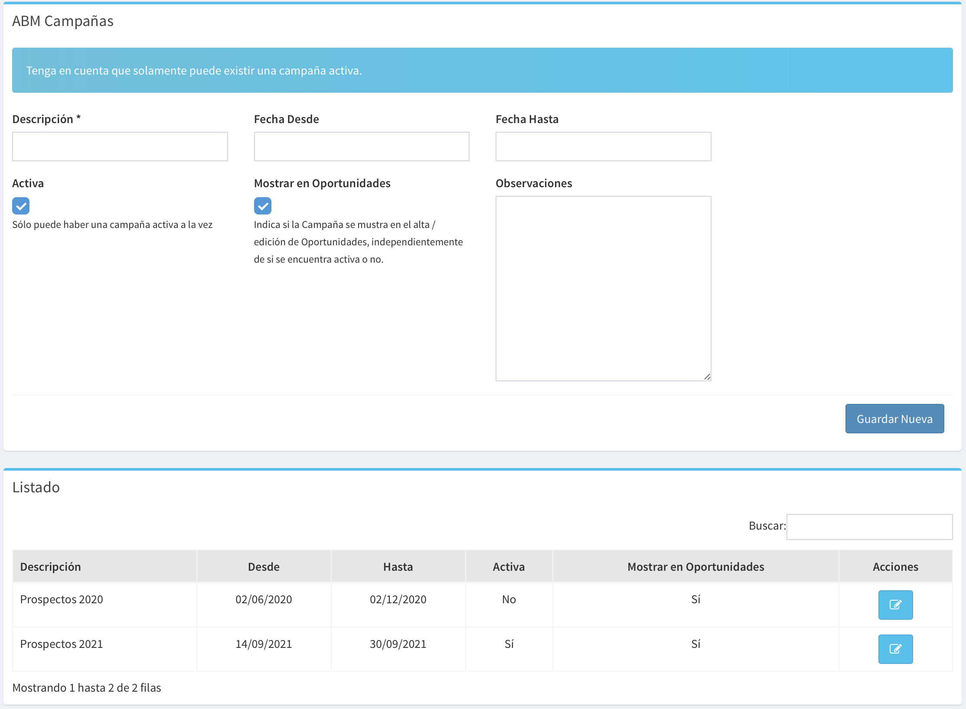The image size is (966, 709).
Task: Grab the Observaciones textarea resize handle
Action: pos(707,377)
